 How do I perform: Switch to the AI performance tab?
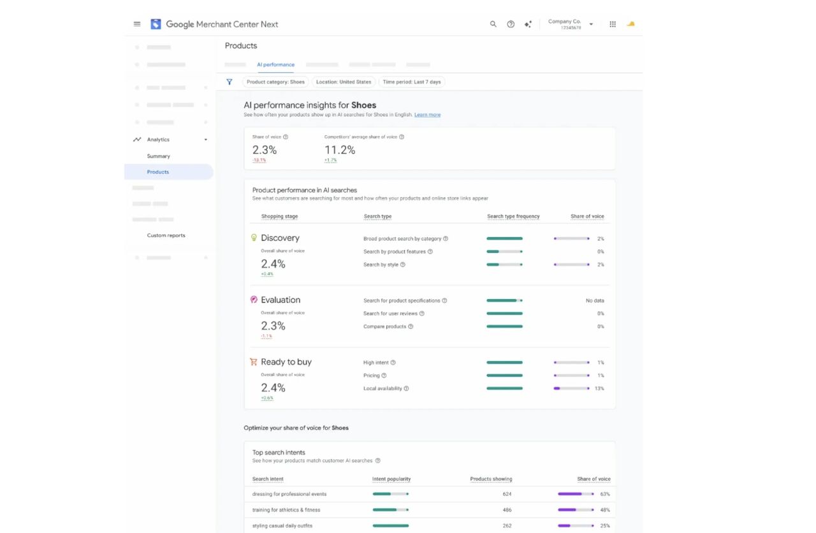(x=275, y=64)
